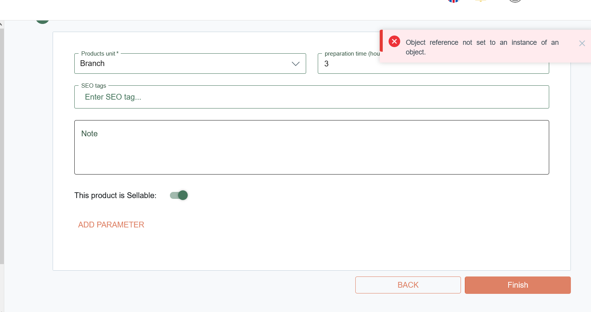Submit the form with the Finish button
This screenshot has height=312, width=591.
coord(517,285)
